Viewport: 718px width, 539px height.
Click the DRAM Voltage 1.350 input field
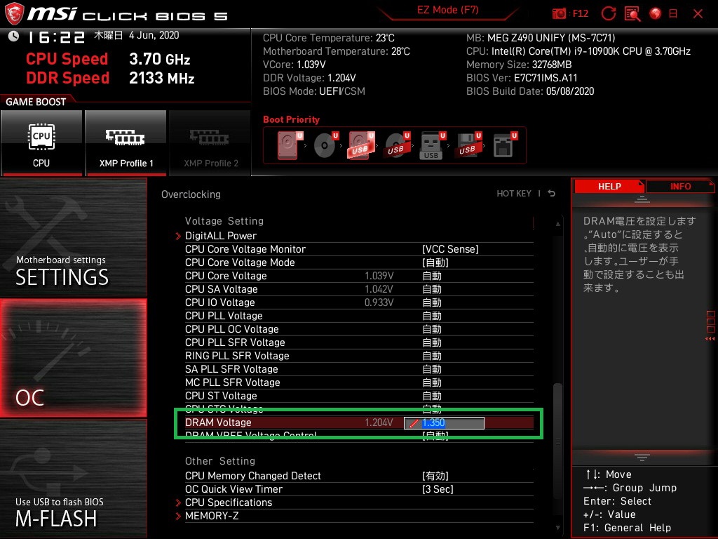tap(444, 422)
